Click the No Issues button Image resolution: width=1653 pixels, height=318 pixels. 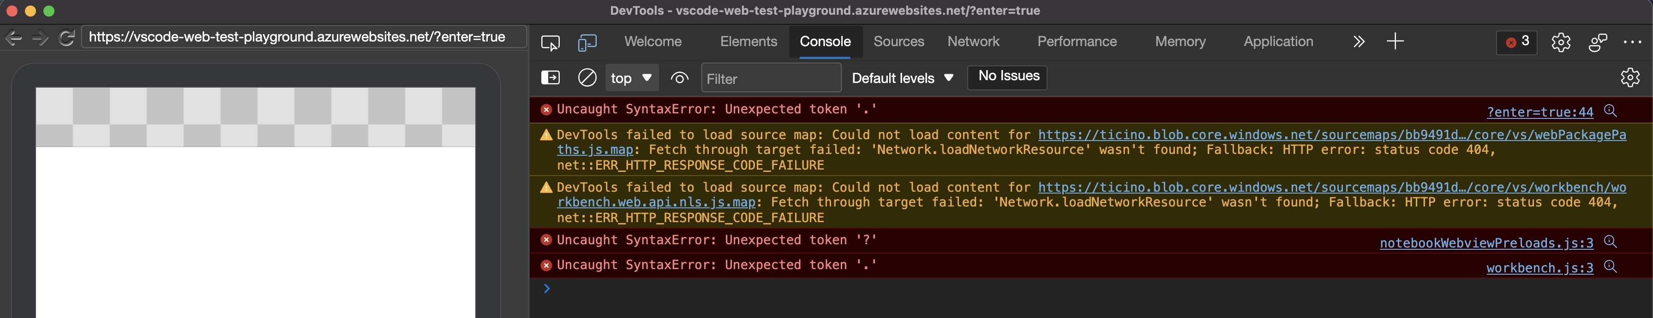click(1007, 77)
